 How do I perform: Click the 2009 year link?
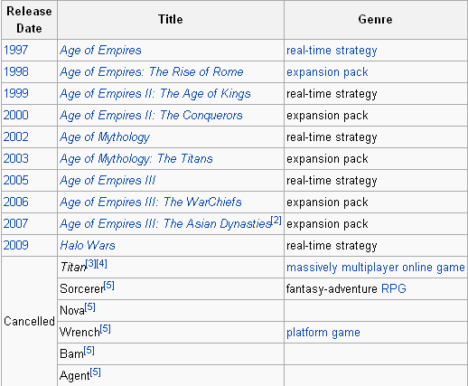pos(15,245)
